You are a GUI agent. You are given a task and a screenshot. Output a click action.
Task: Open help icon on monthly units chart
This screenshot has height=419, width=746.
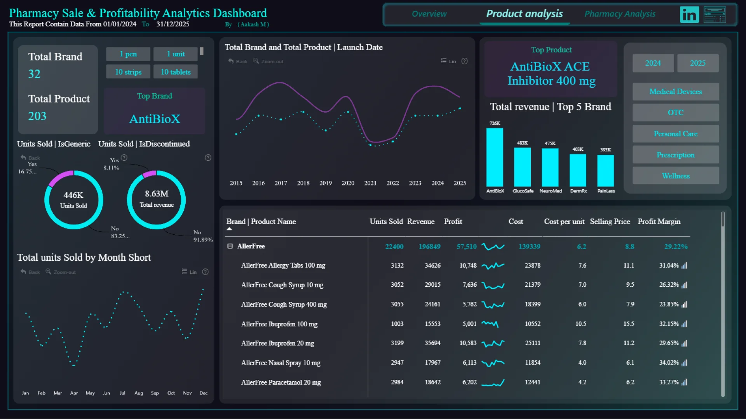tap(206, 272)
